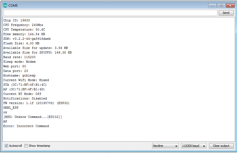Viewport: 237px width, 153px height.
Task: Click the COM5 window title text
Action: pyautogui.click(x=13, y=6)
